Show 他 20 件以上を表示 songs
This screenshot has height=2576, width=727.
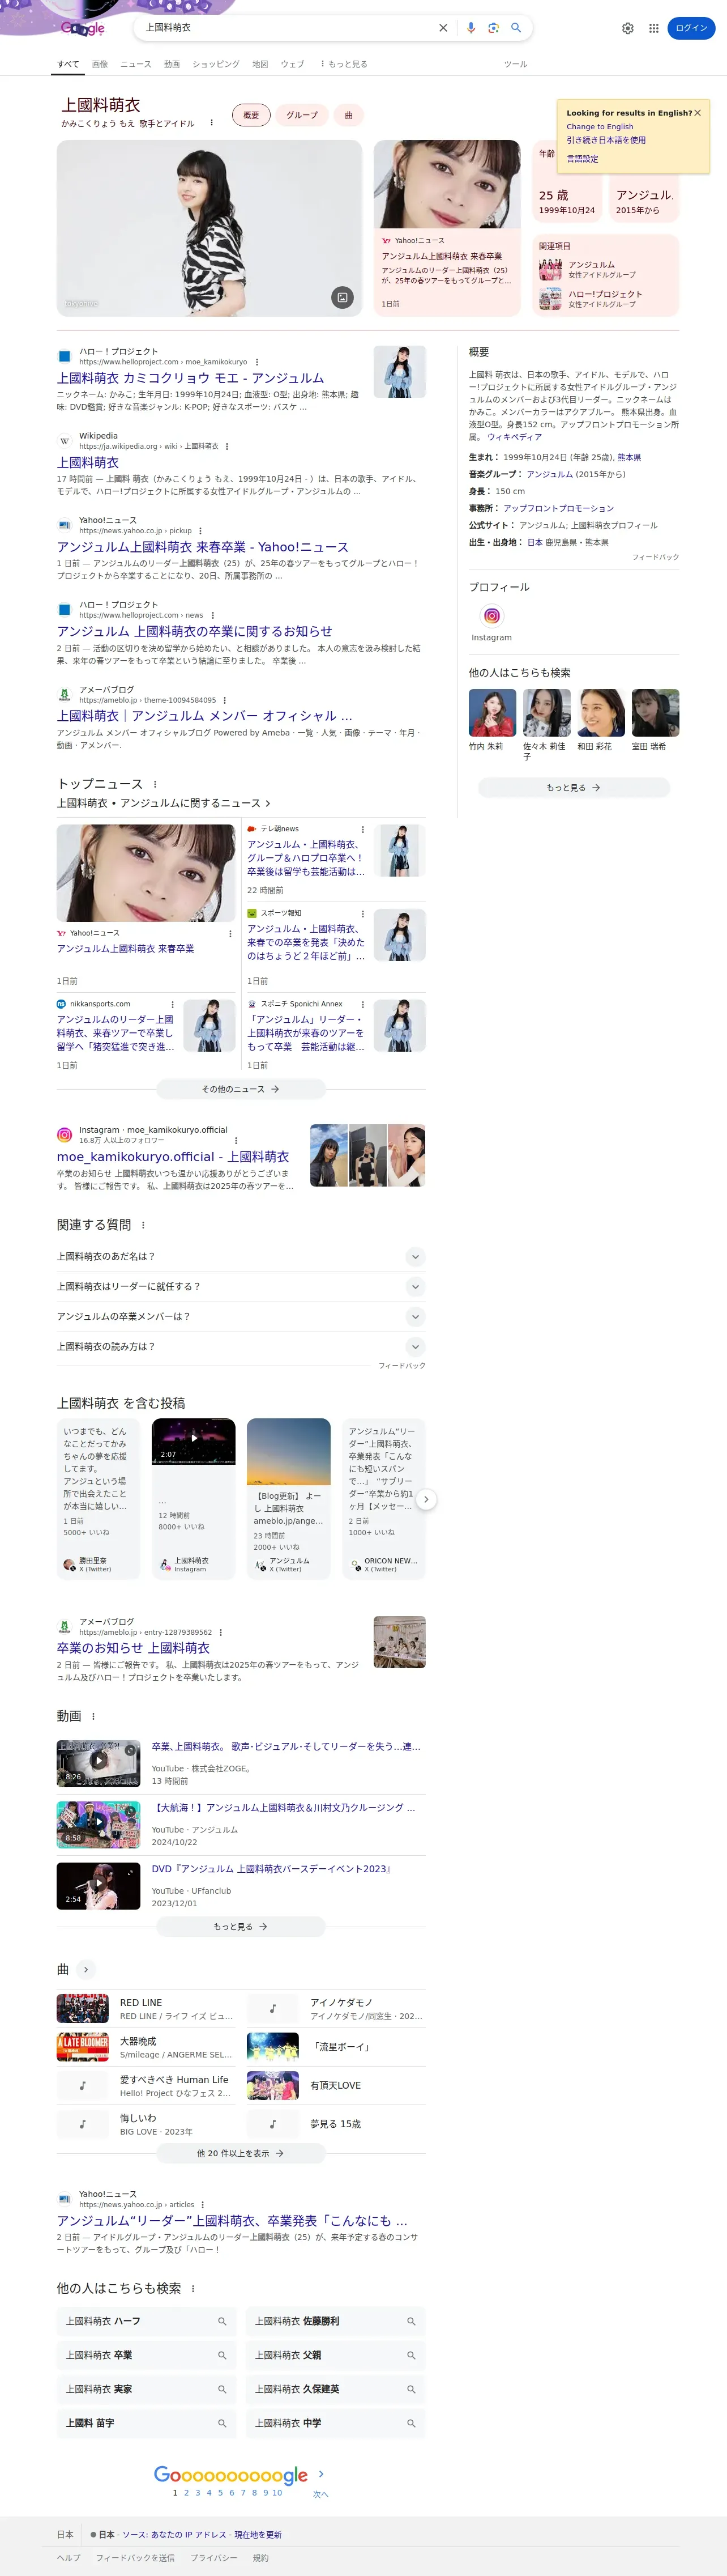(241, 2153)
